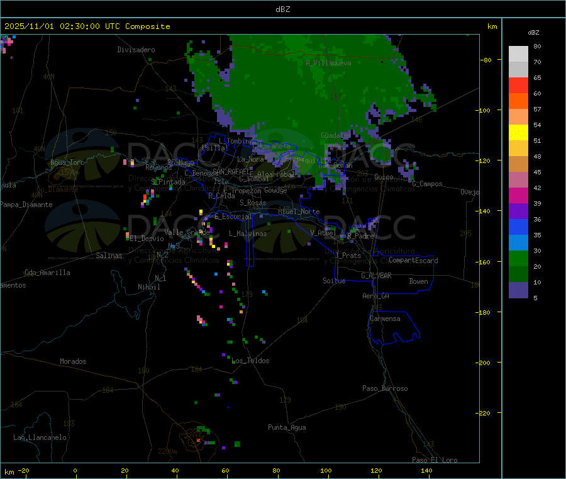The width and height of the screenshot is (566, 479).
Task: Click the Paso_Burroso location label
Action: [x=385, y=388]
